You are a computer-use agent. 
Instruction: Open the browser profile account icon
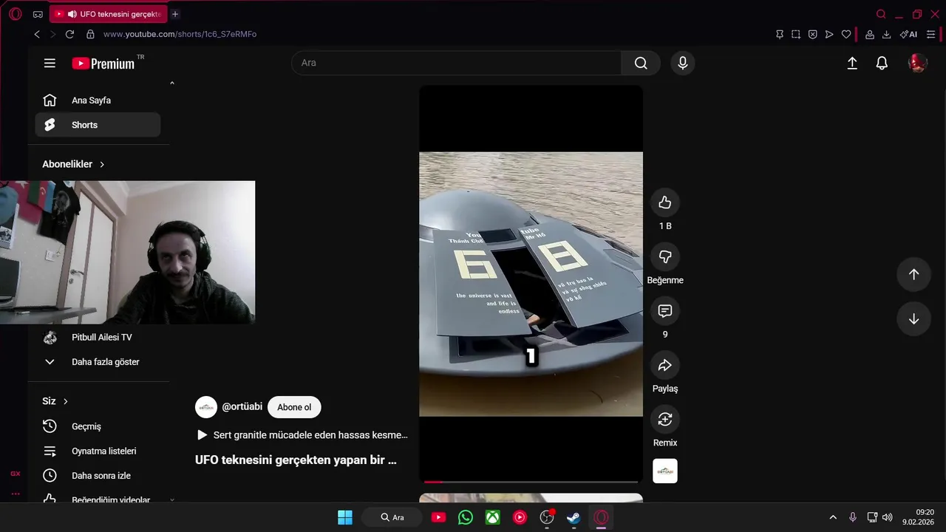coord(870,34)
